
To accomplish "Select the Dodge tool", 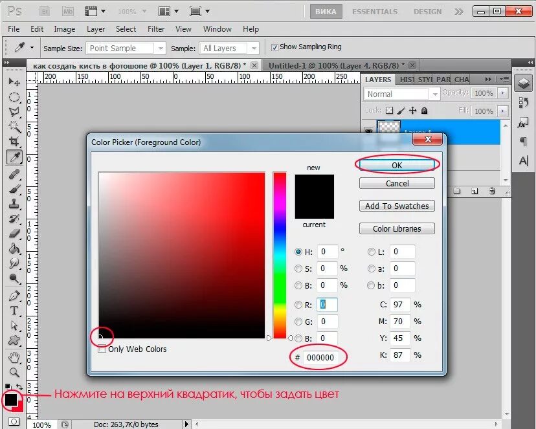I will tap(14, 278).
